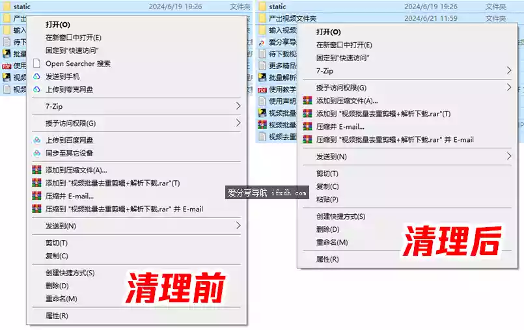Viewport: 524px width, 330px height.
Task: Click WinRAR icon beside 添加到压缩文件(A) in right menu
Action: [307, 100]
